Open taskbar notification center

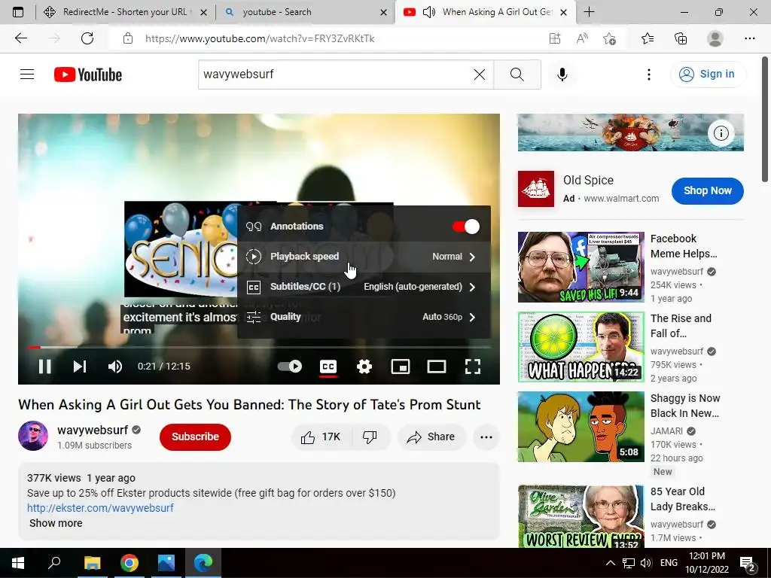[x=748, y=563]
